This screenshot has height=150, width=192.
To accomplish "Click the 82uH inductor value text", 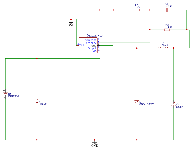I will point(164,45).
